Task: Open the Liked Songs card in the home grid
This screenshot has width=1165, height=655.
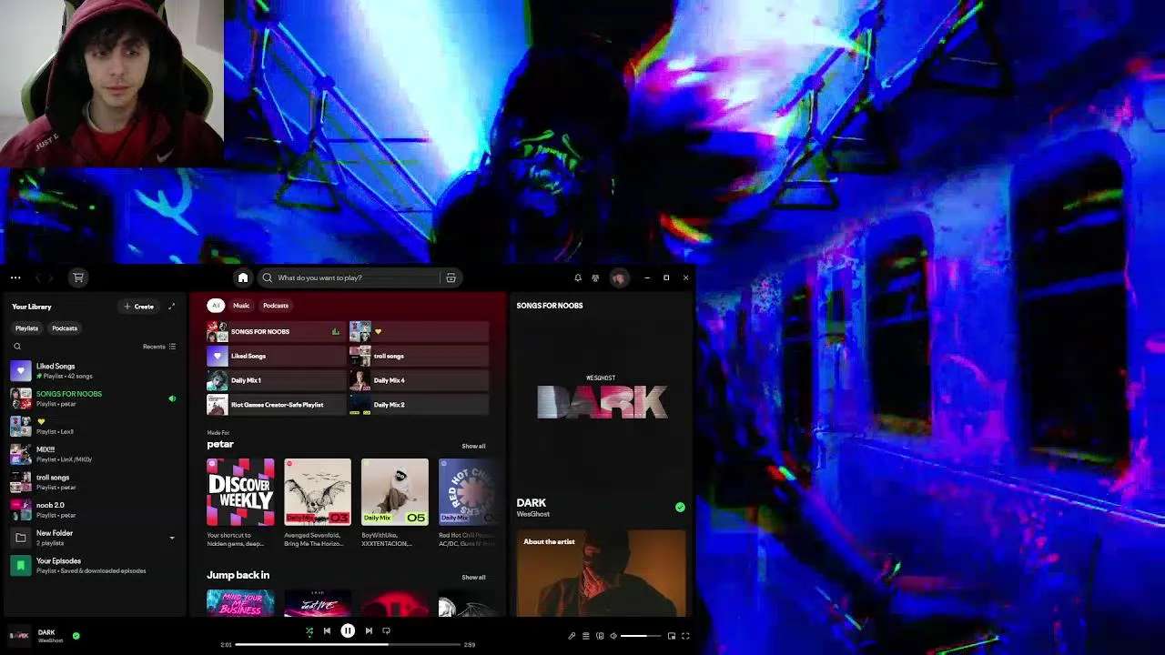Action: point(275,356)
